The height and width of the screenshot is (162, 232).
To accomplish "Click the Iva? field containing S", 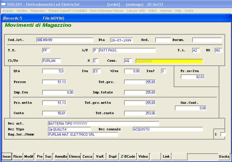I will [164, 71].
